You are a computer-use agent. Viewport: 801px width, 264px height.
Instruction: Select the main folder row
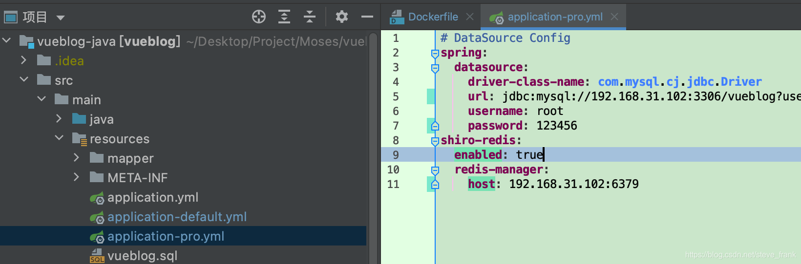[183, 100]
